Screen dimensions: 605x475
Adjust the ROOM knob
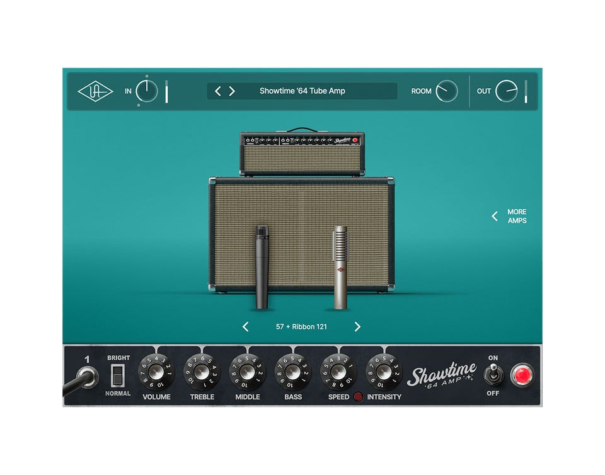446,91
